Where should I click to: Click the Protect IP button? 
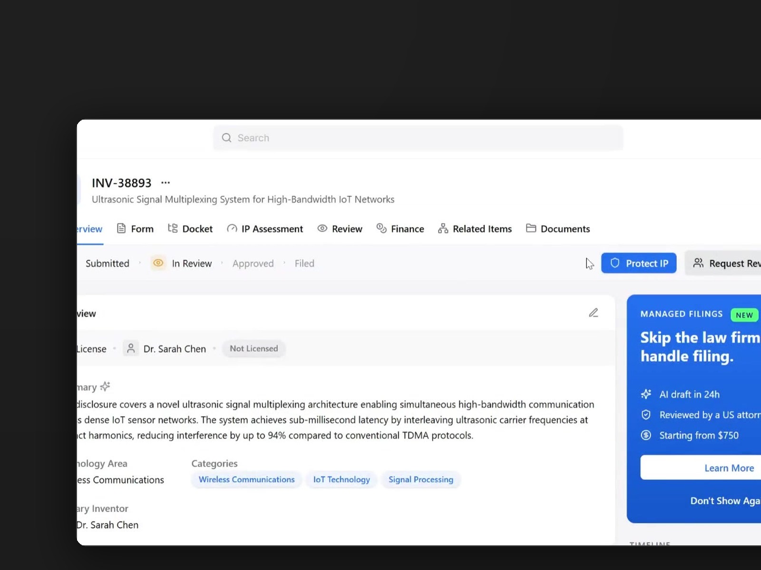pyautogui.click(x=639, y=263)
